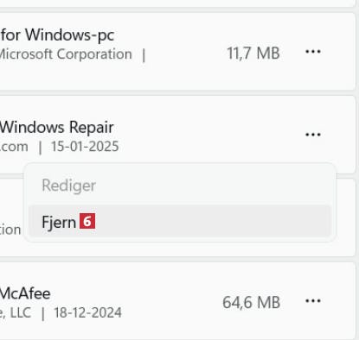Viewport: 359px width, 340px height.
Task: Click the 18-12-2024 install date
Action: [87, 312]
